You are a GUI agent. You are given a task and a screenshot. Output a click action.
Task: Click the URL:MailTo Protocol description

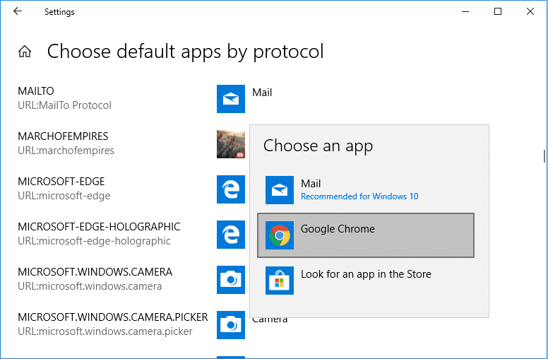pos(65,105)
